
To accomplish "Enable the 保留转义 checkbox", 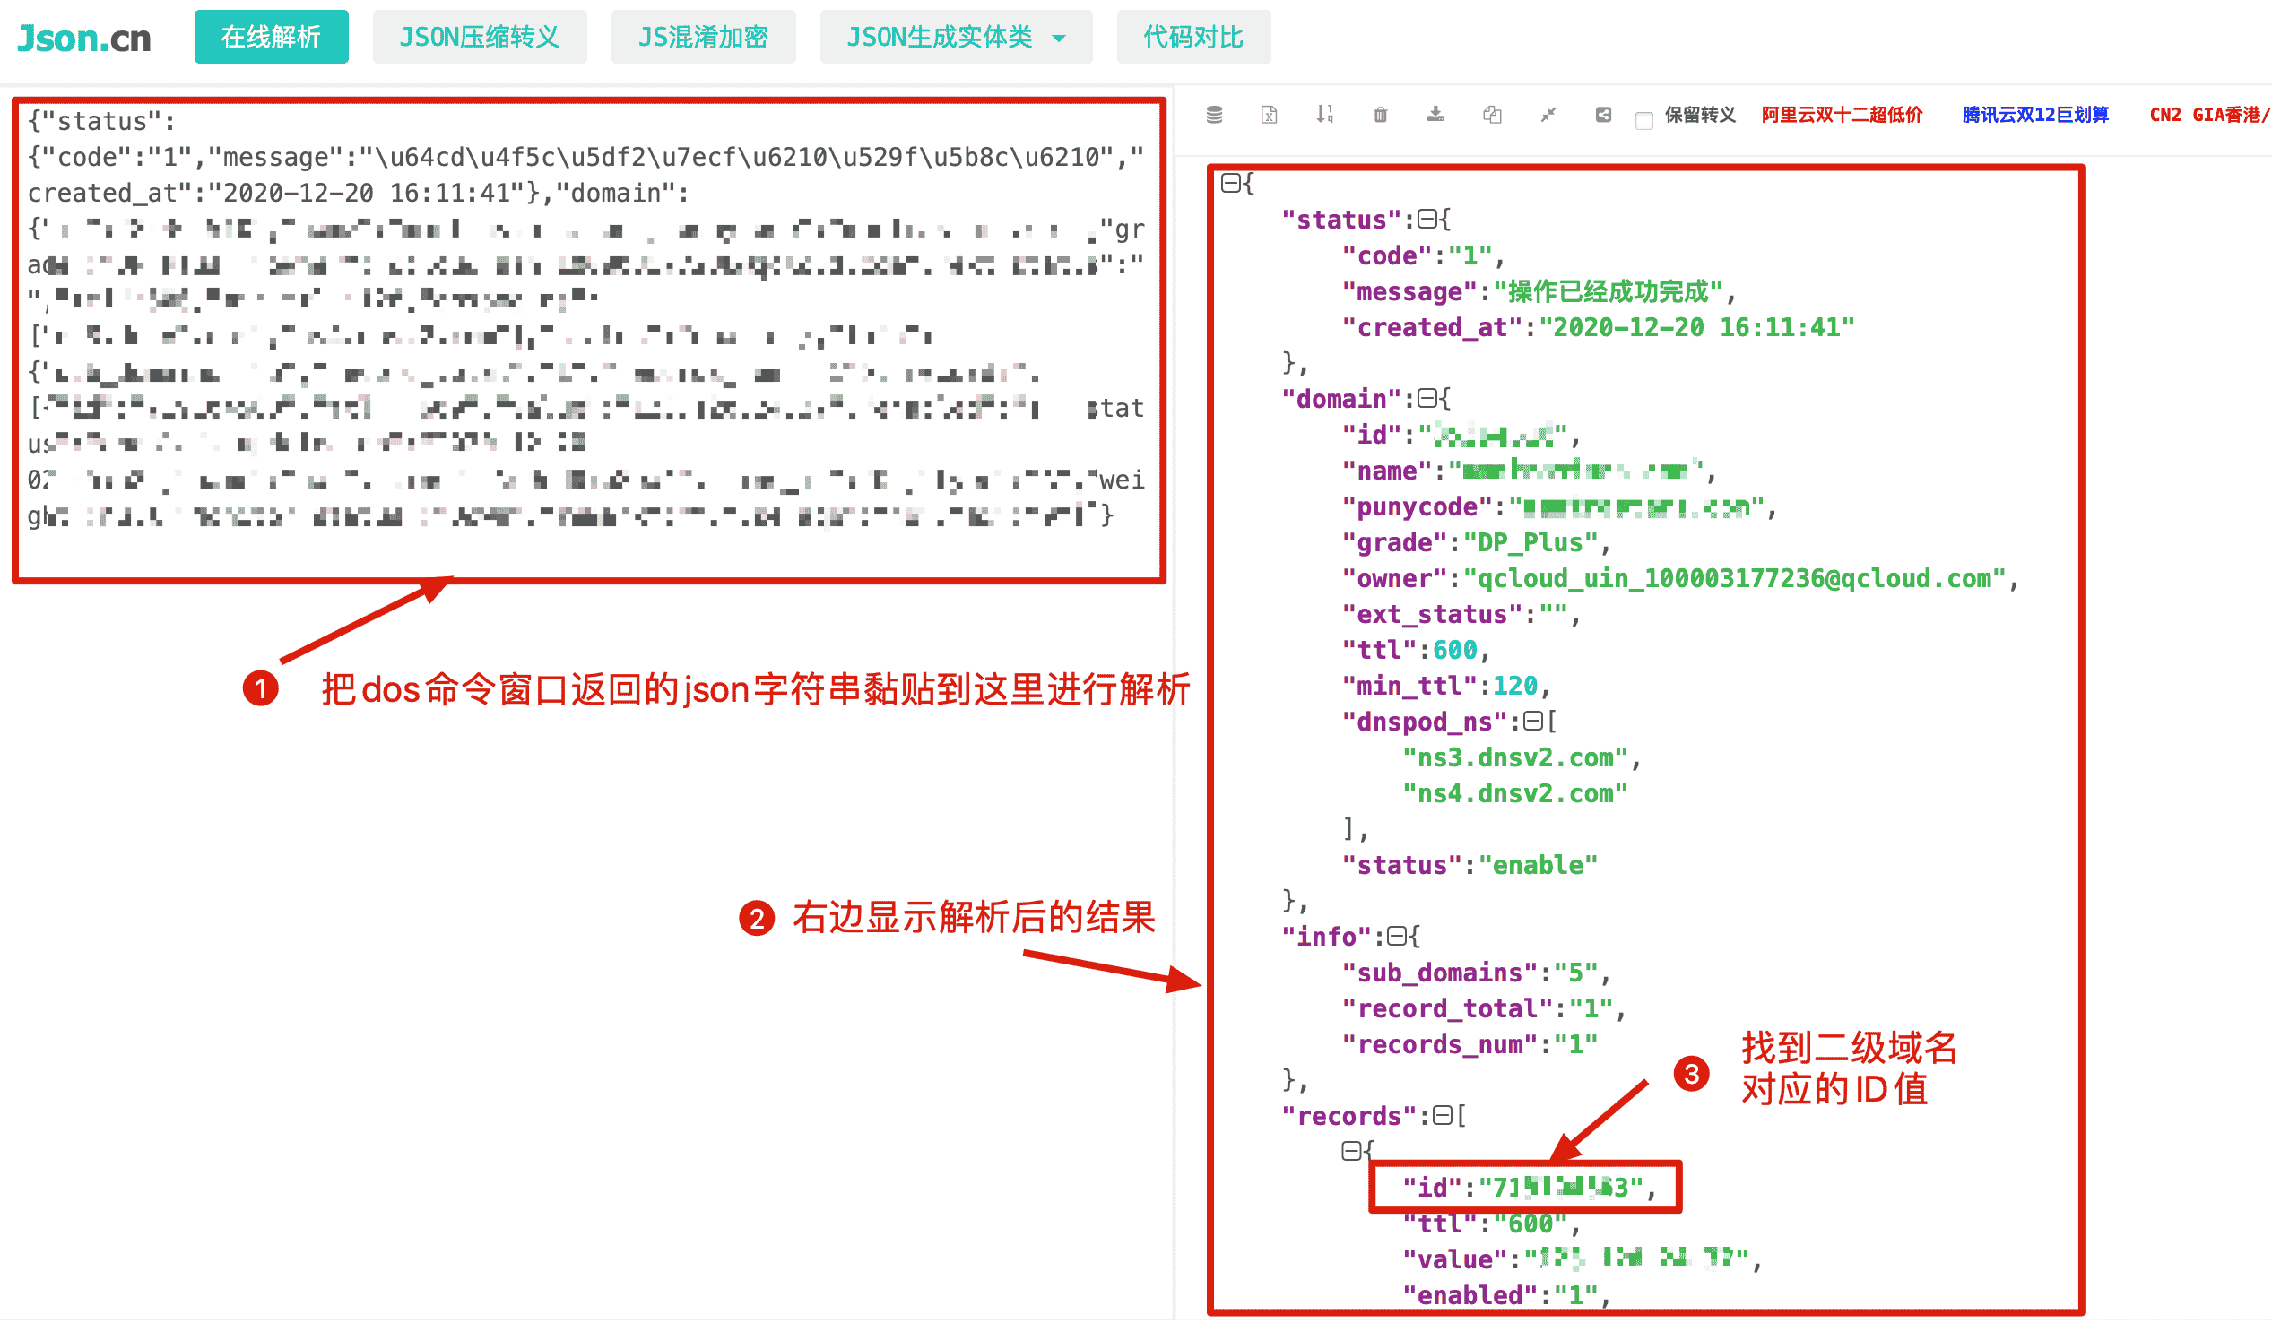I will click(1644, 120).
